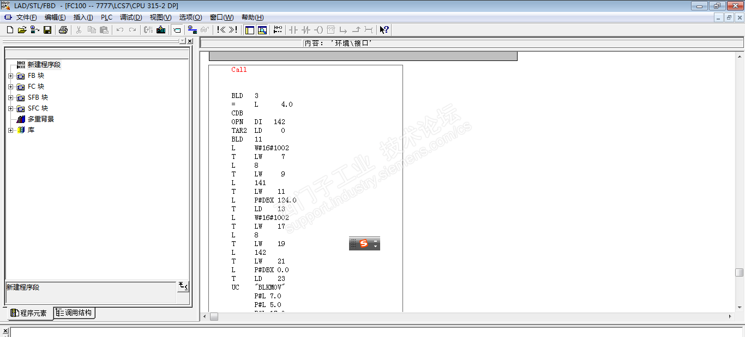Click the editor horizontal scrollbar right arrow

730,316
